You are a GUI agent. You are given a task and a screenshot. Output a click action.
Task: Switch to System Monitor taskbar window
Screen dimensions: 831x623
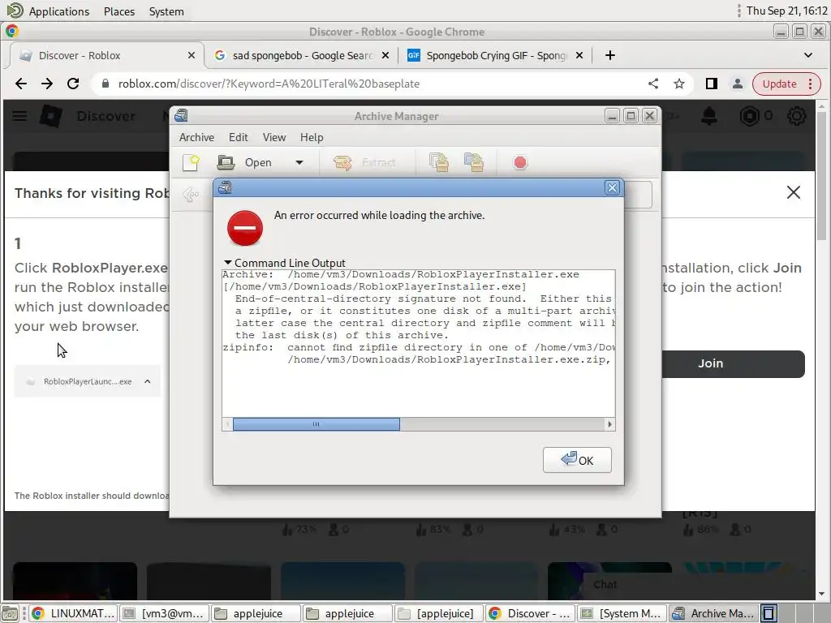pos(621,613)
